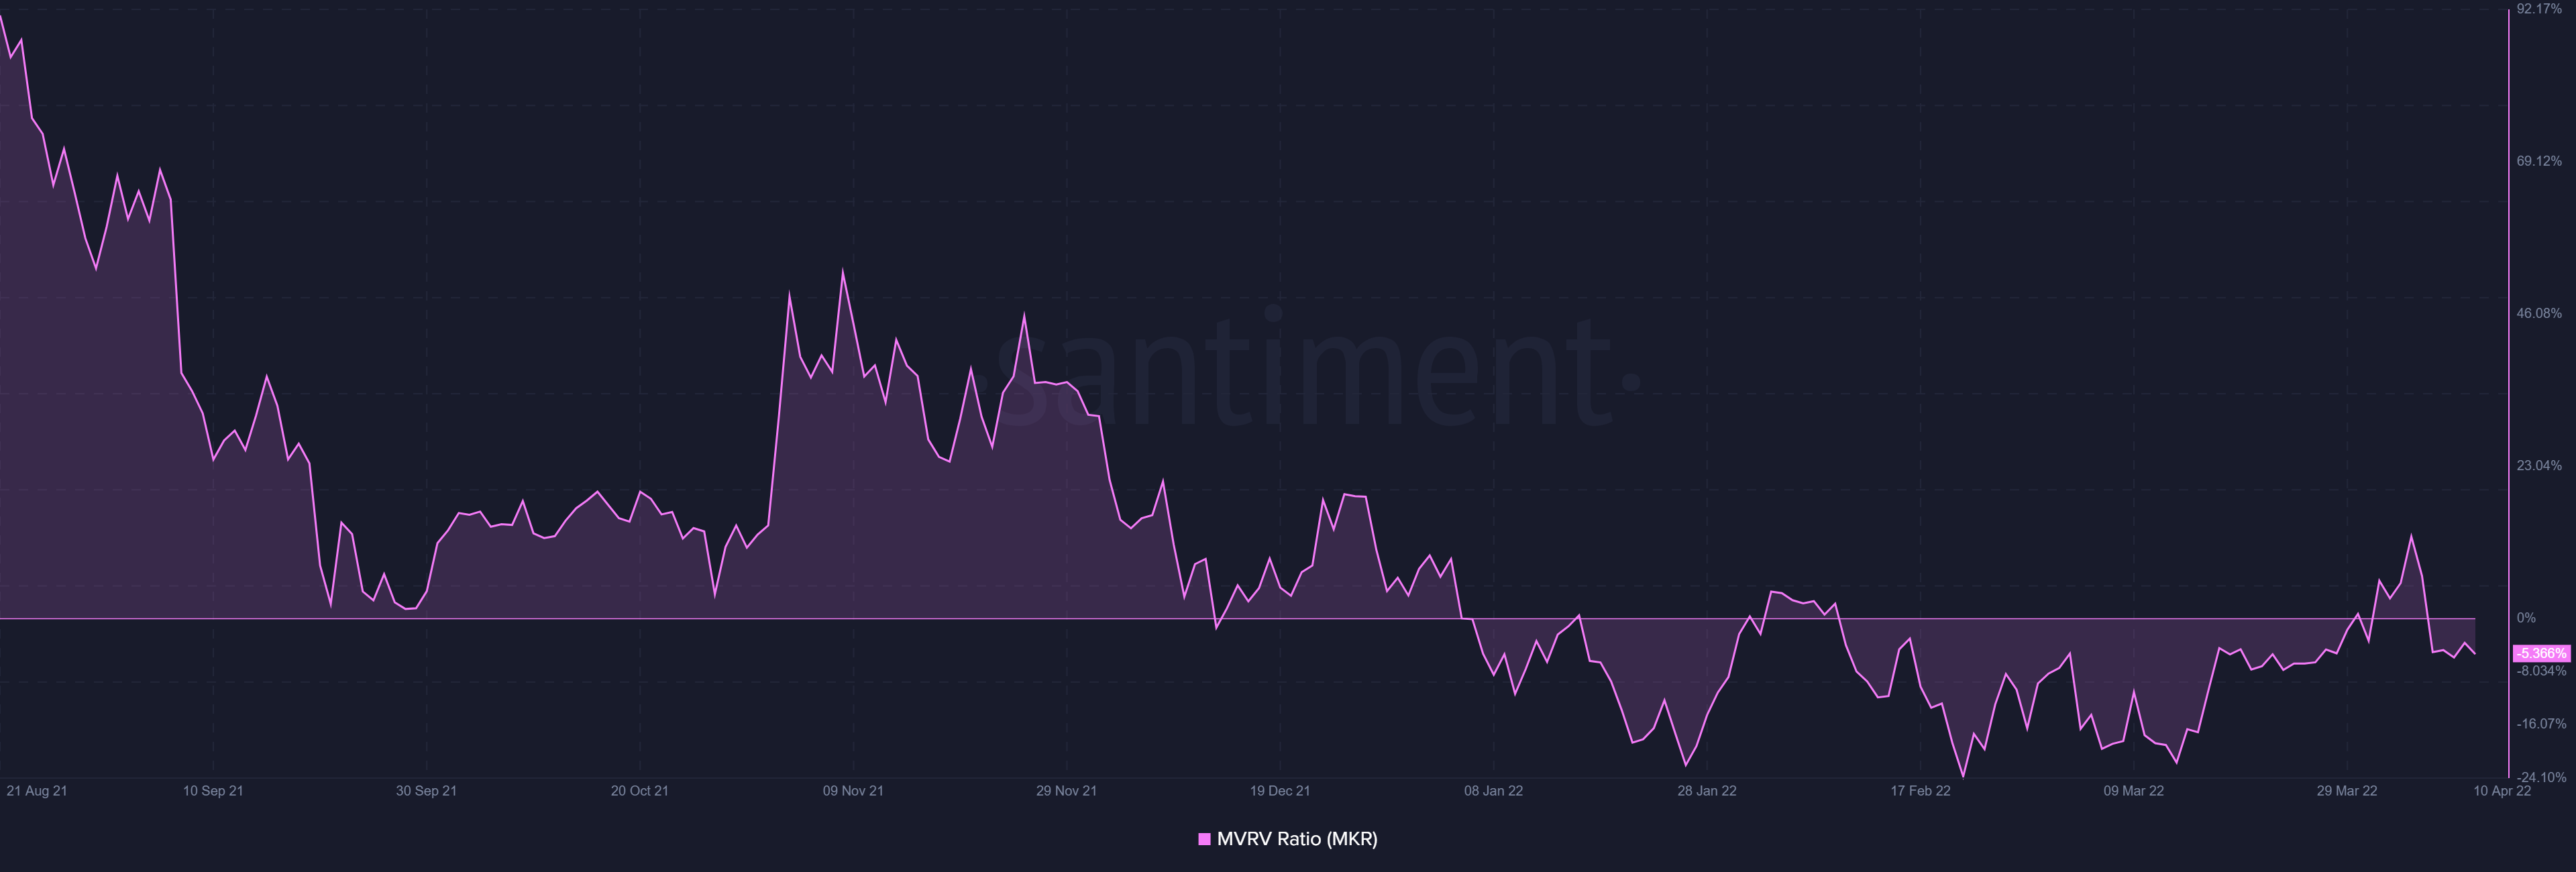Click the 20 Oct 21 date label
2576x872 pixels.
[639, 790]
